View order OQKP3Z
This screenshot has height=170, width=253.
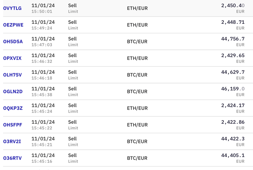point(13,108)
